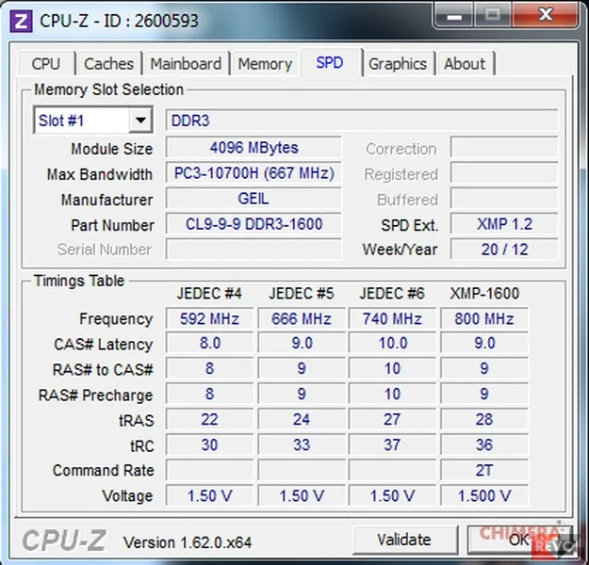
Task: Click the Slot #1 combo box text
Action: [61, 121]
